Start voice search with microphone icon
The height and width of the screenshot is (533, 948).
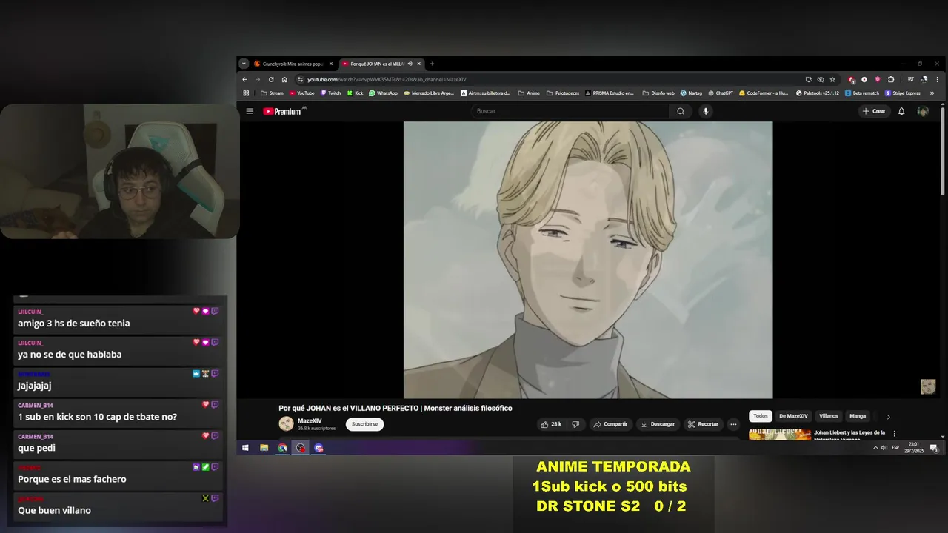706,111
